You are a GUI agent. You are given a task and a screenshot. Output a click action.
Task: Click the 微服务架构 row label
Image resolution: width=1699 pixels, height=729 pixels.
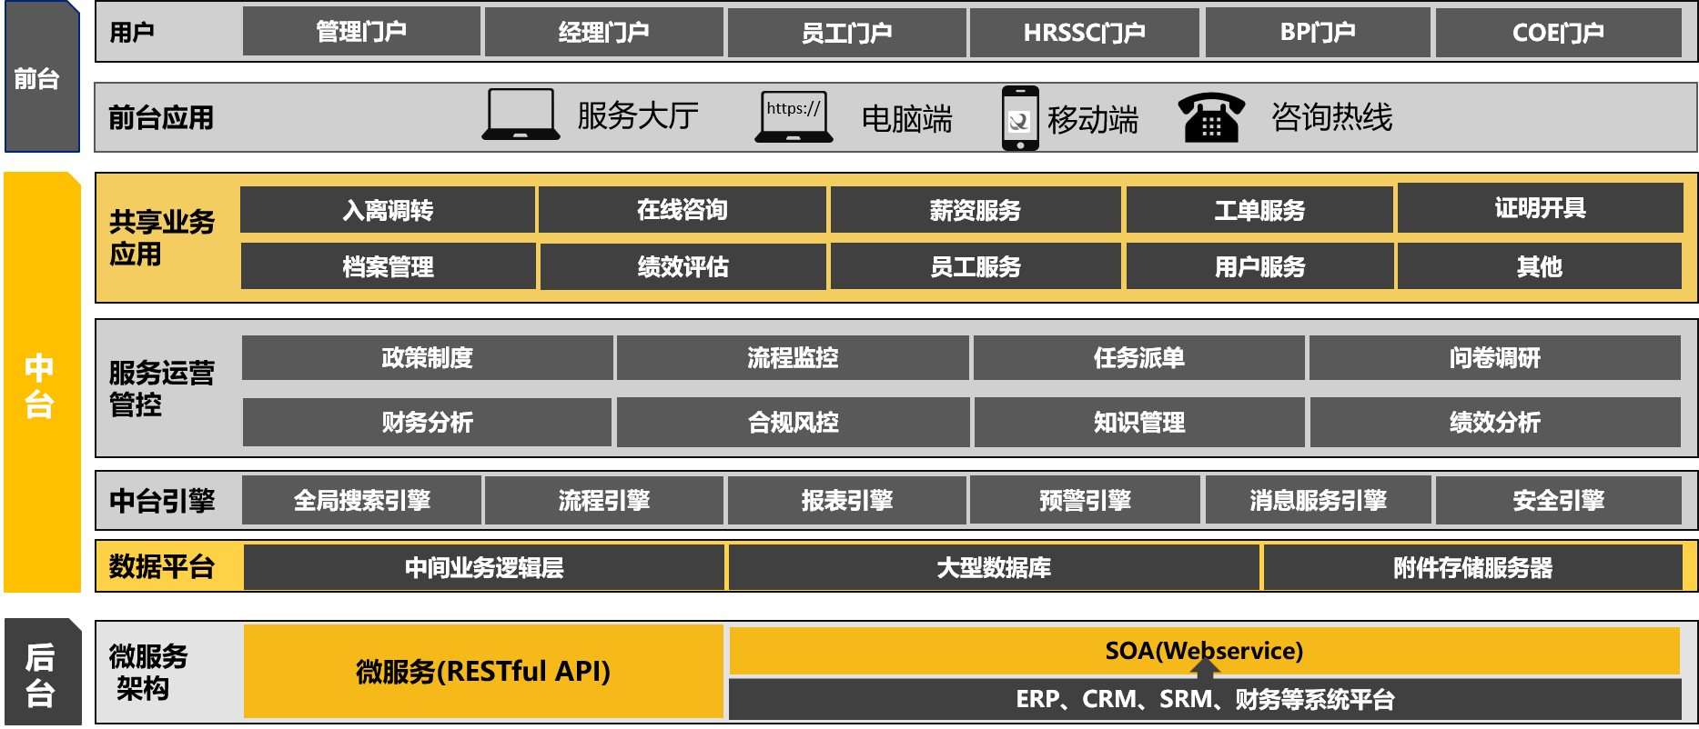[x=148, y=672]
